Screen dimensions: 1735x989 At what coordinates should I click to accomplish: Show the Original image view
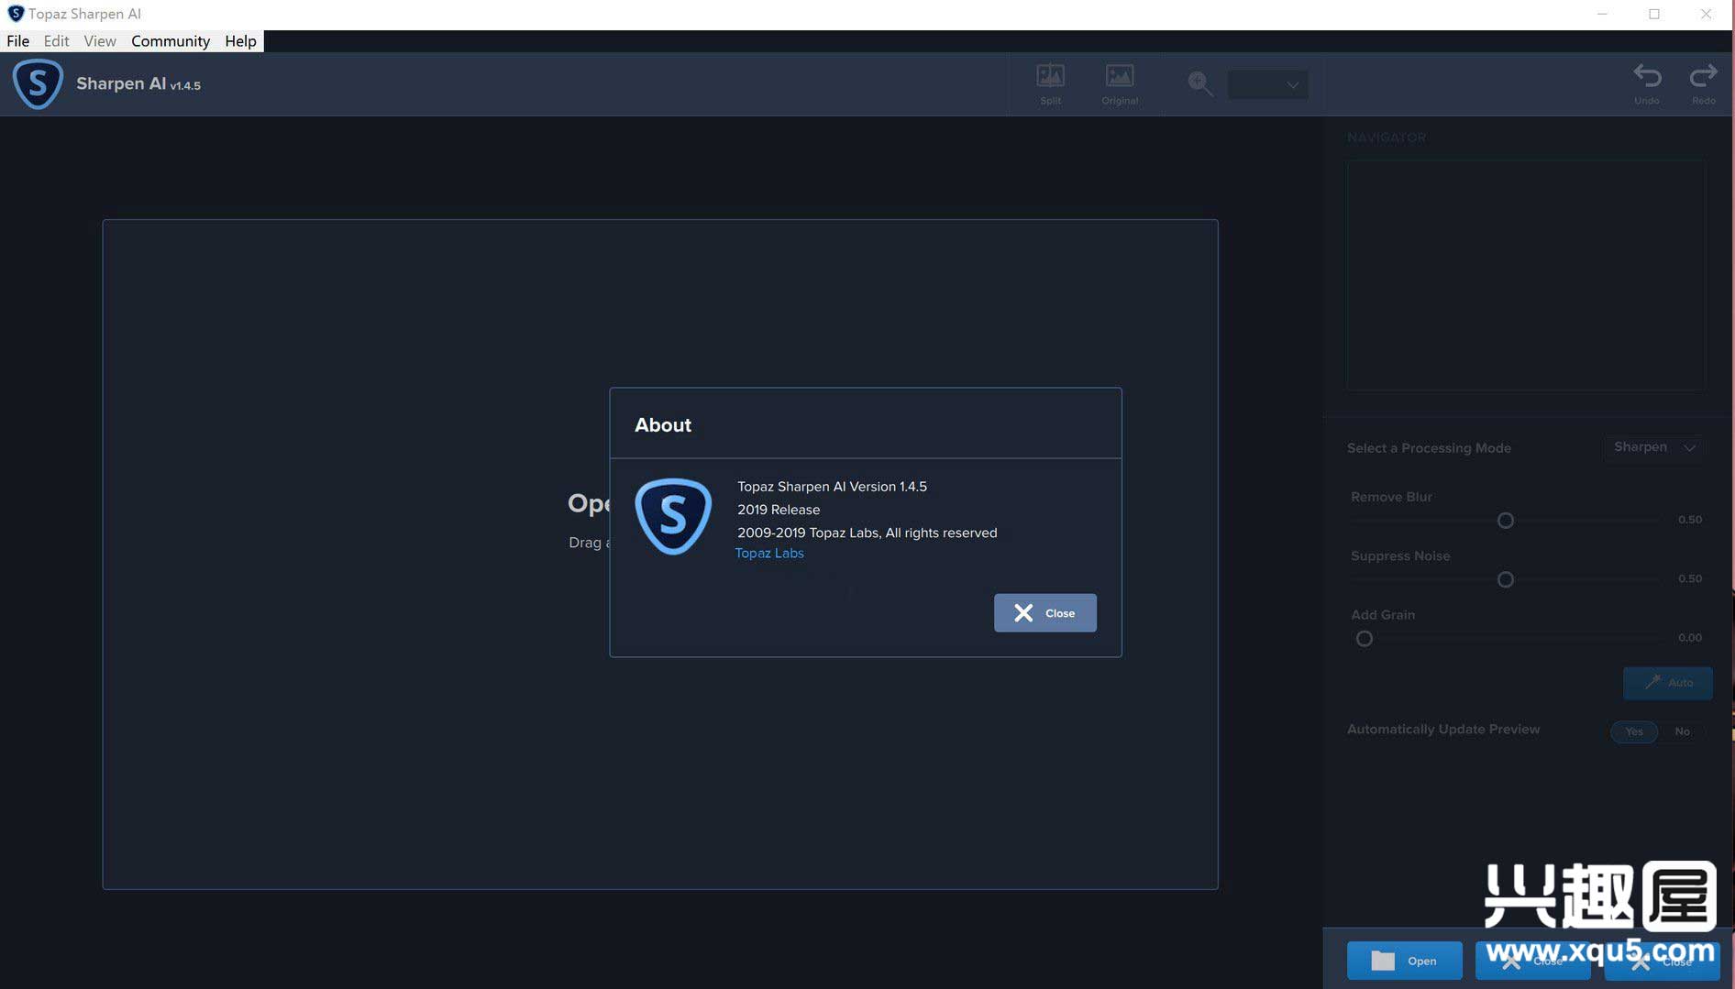tap(1120, 84)
